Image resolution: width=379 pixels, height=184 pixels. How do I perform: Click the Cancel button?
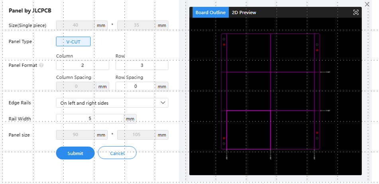point(117,153)
